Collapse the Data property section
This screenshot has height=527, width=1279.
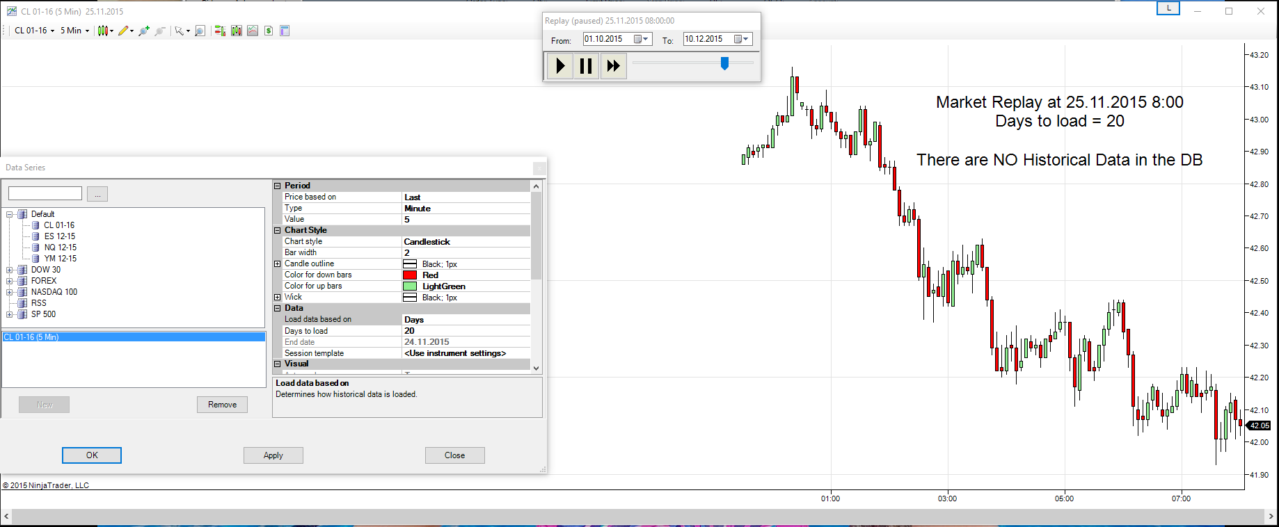coord(277,308)
